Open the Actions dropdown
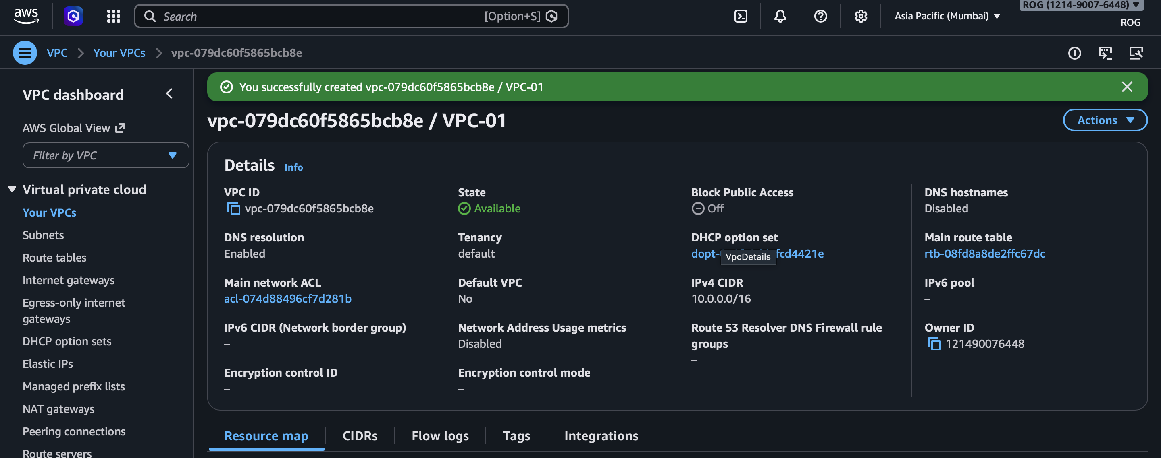Image resolution: width=1161 pixels, height=458 pixels. click(x=1105, y=120)
